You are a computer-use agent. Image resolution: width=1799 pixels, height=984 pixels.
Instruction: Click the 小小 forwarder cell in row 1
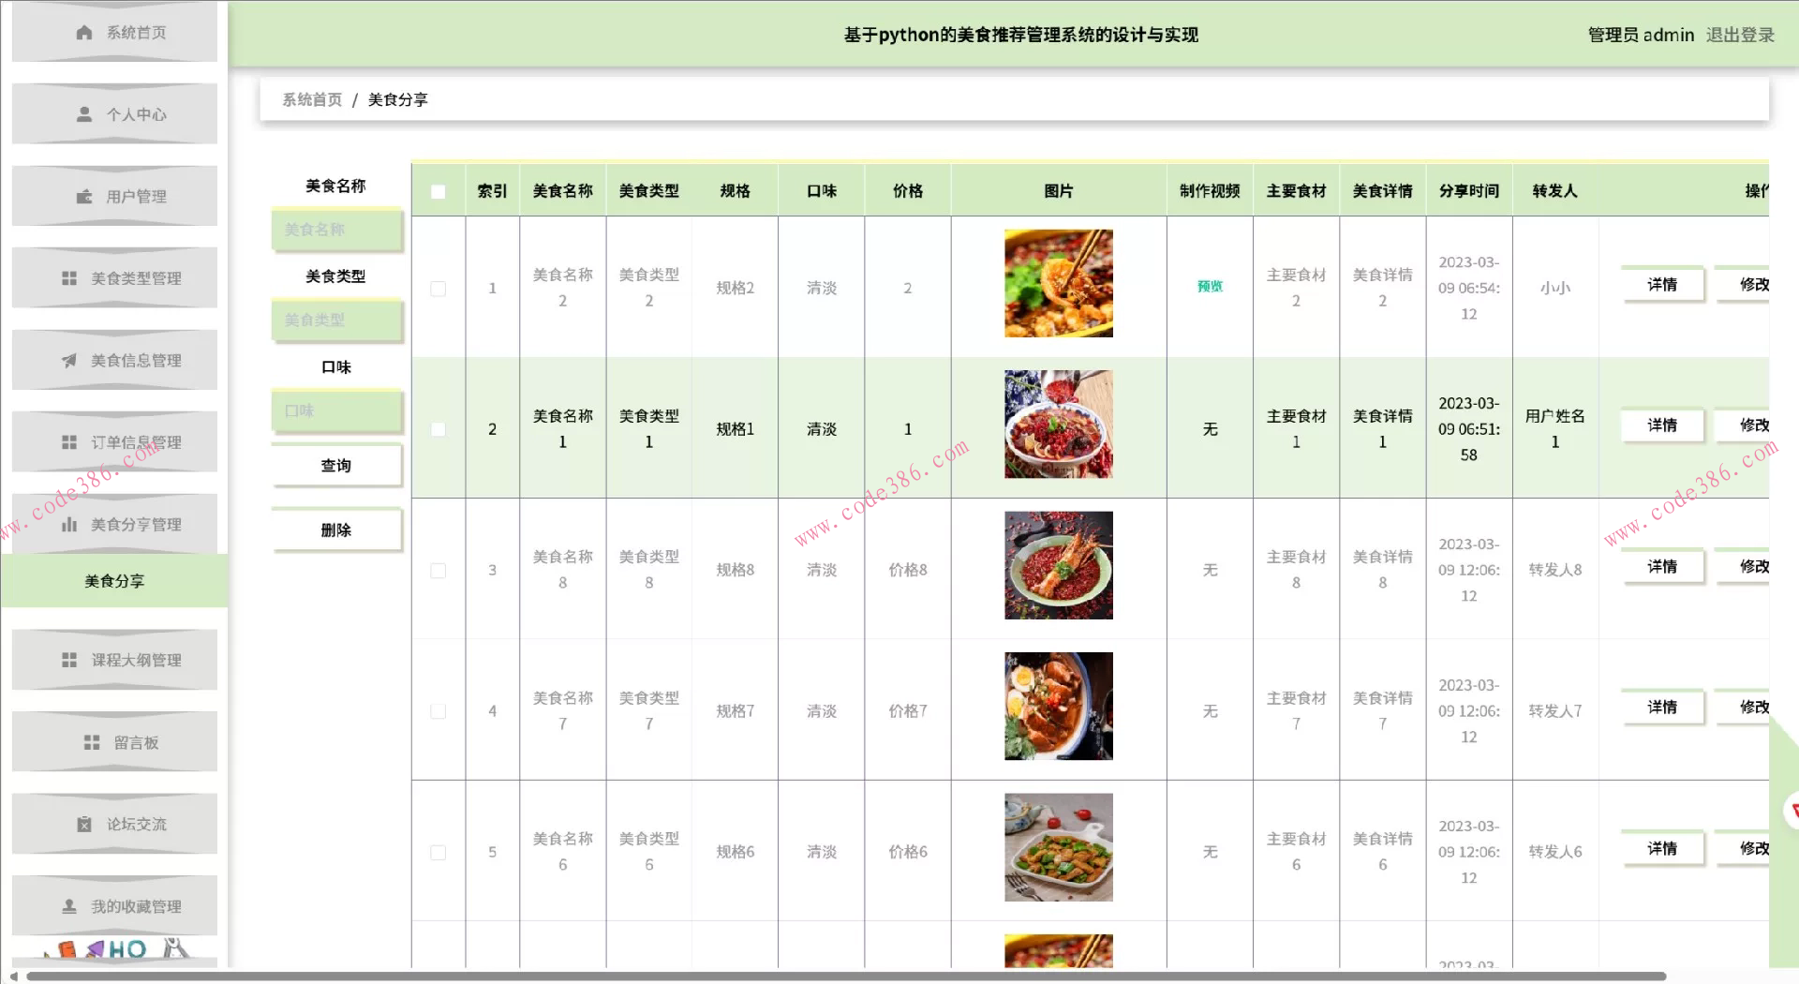(1555, 289)
